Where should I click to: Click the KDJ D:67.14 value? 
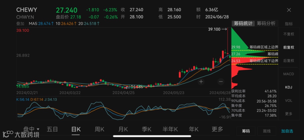pos(37,99)
